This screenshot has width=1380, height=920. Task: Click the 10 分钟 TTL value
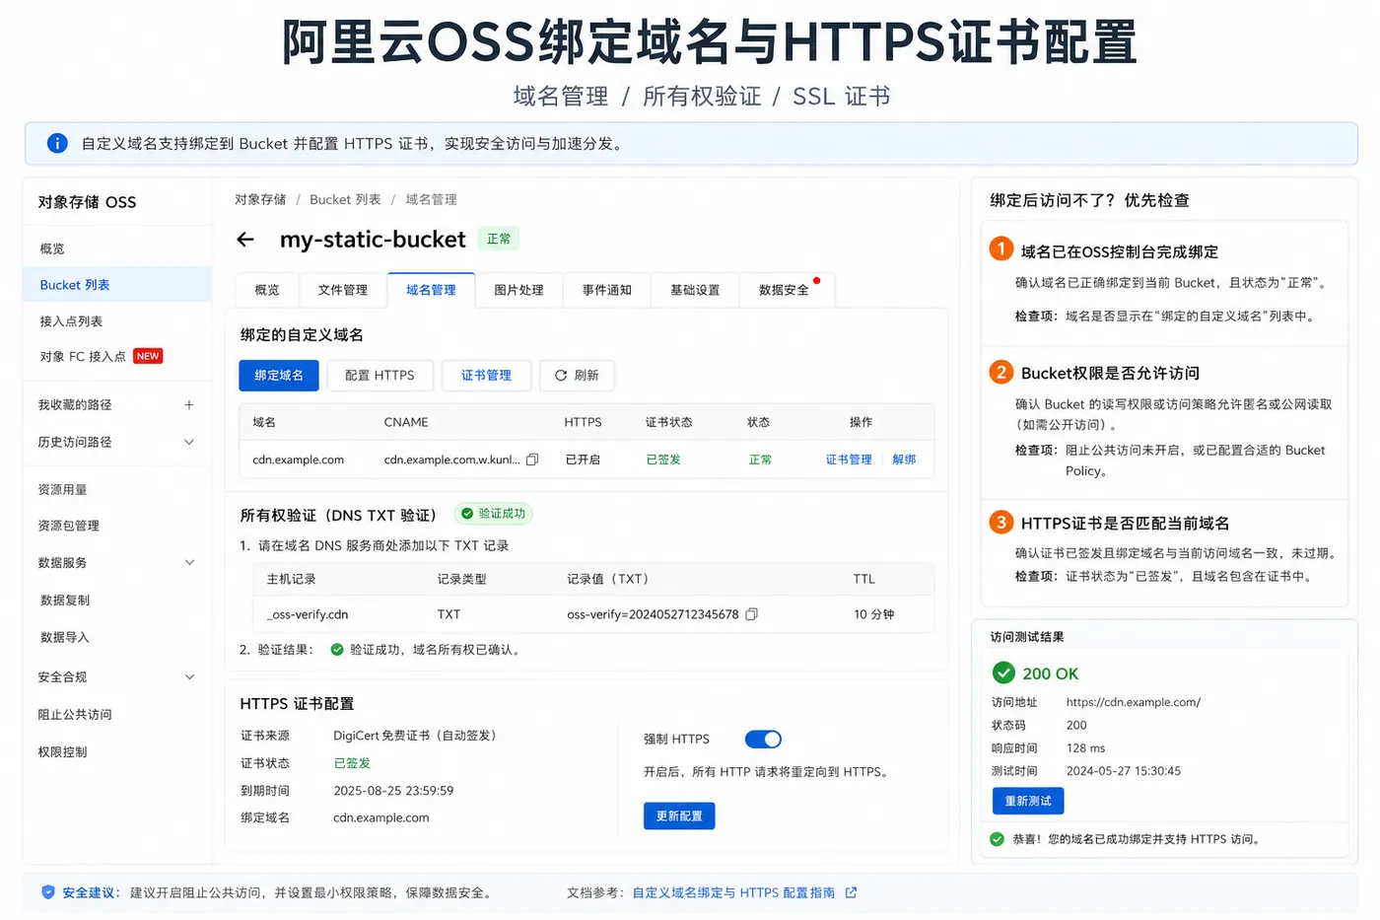click(874, 614)
